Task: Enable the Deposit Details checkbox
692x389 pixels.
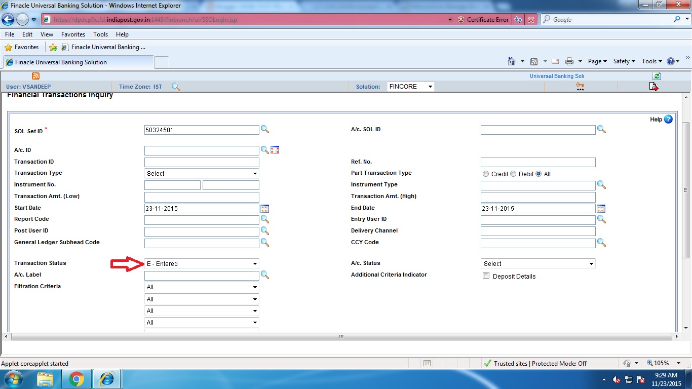Action: 486,275
